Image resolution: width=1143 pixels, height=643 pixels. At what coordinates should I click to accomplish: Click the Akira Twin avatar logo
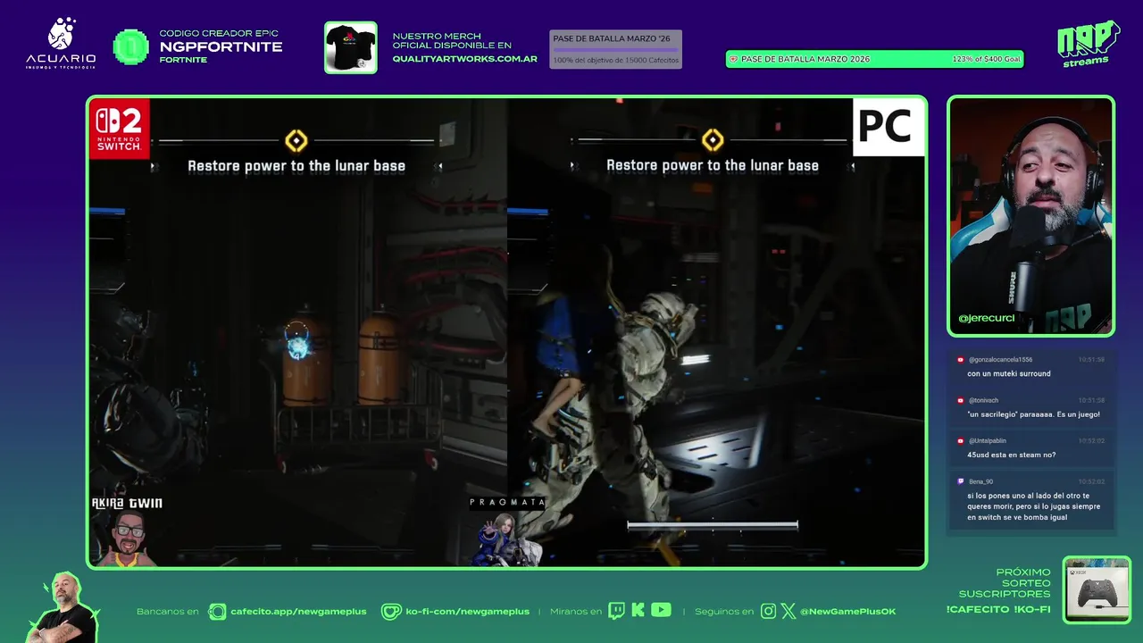pos(128,531)
